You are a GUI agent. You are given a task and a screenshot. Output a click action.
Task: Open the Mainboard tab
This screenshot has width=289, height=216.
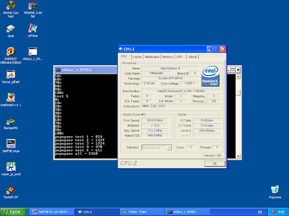coord(152,57)
